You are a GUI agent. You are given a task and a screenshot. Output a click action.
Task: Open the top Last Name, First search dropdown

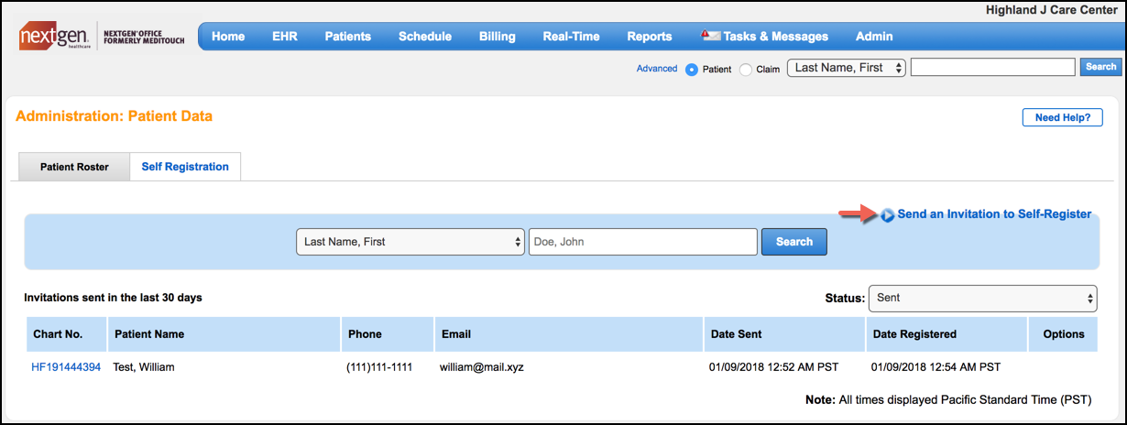[847, 67]
